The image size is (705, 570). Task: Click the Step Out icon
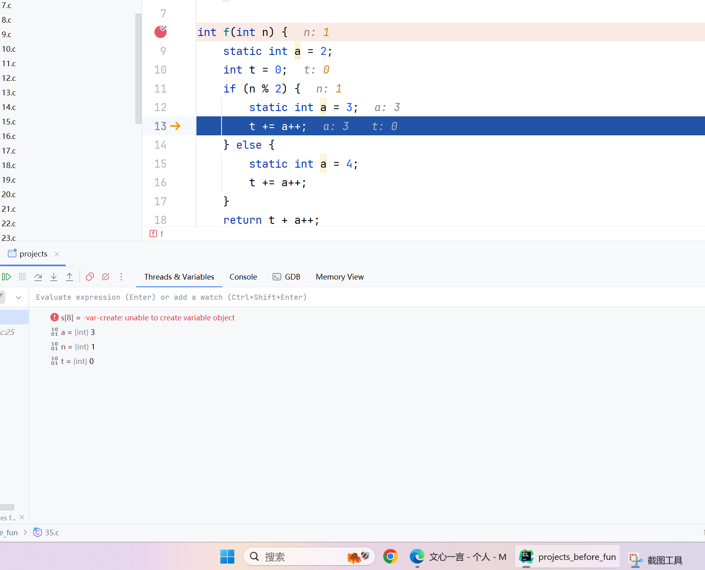click(x=70, y=277)
